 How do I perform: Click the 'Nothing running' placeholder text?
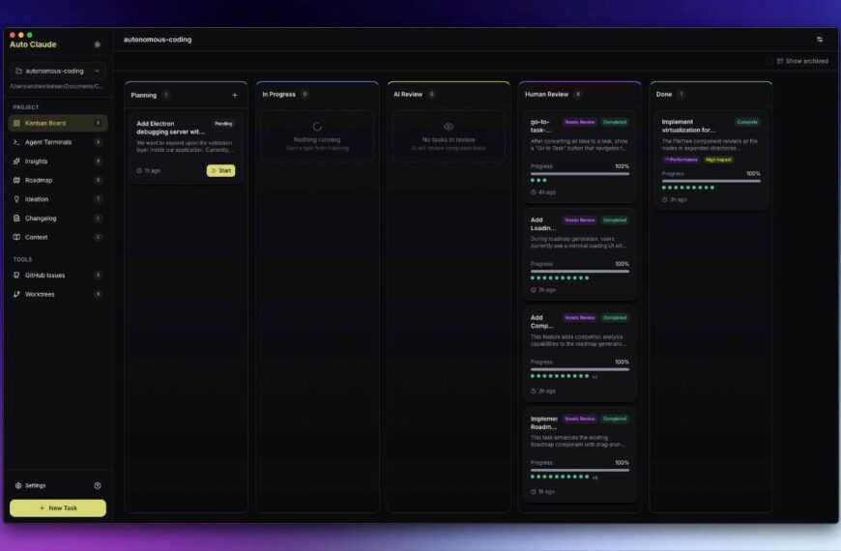click(317, 139)
